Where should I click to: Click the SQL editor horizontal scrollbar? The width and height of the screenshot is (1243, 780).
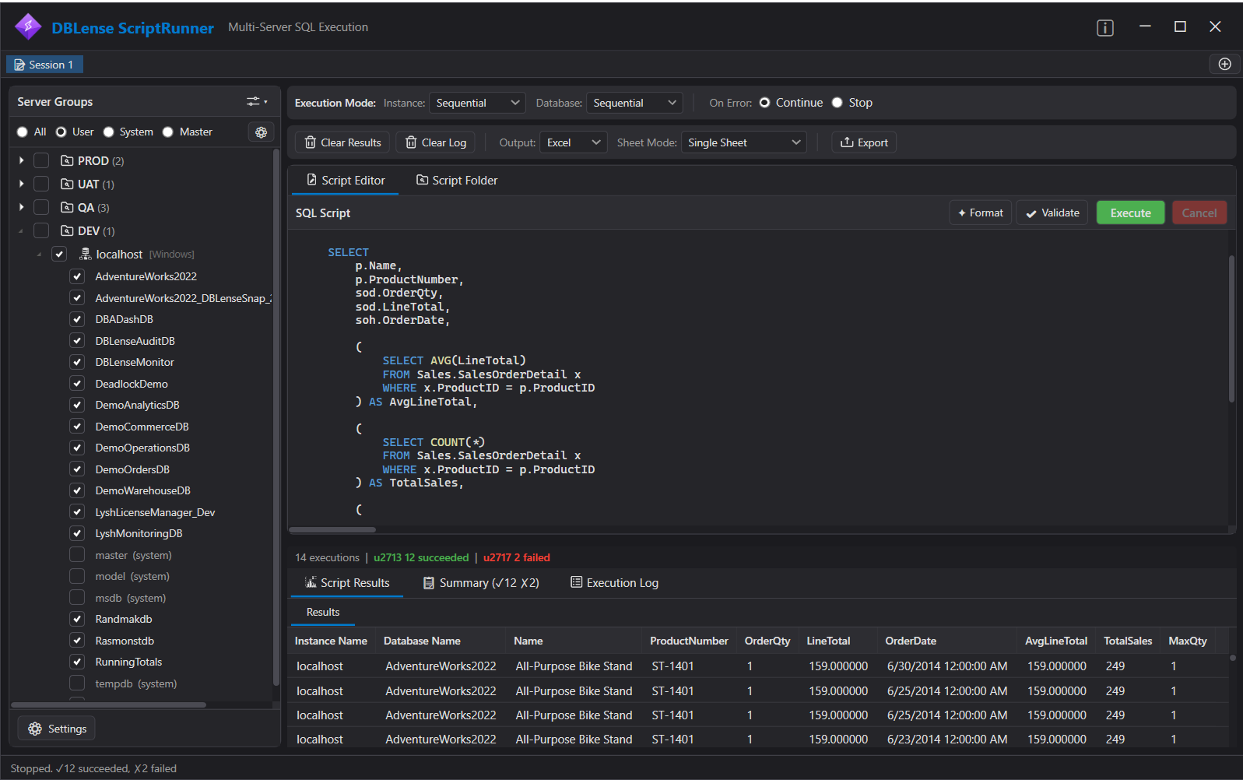coord(332,529)
